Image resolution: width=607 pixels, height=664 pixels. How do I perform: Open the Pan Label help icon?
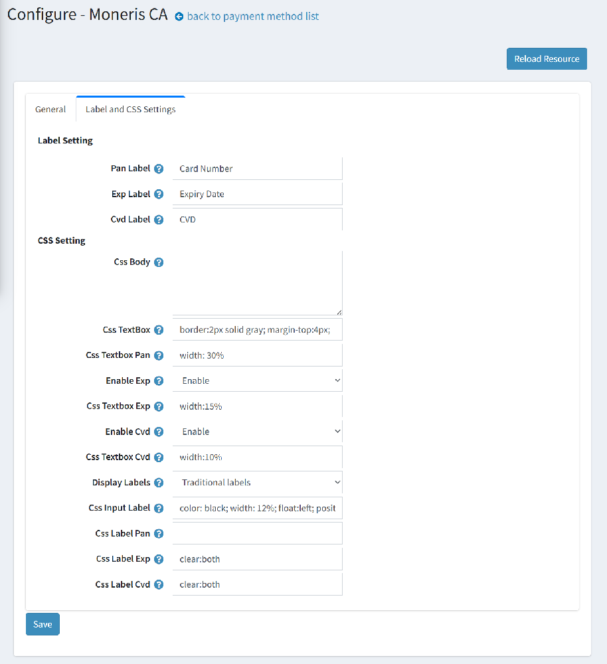pos(159,168)
